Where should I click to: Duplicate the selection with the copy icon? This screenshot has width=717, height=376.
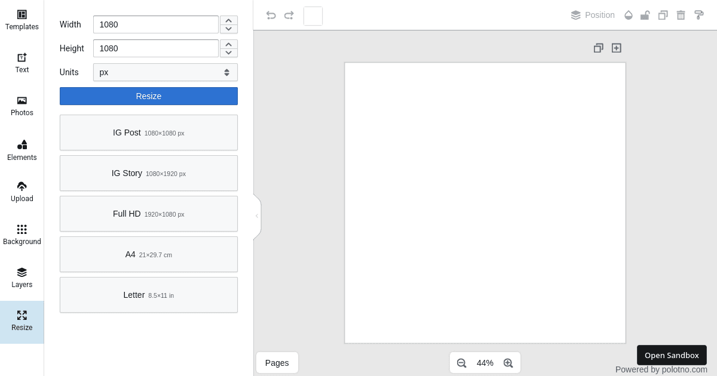coord(663,15)
